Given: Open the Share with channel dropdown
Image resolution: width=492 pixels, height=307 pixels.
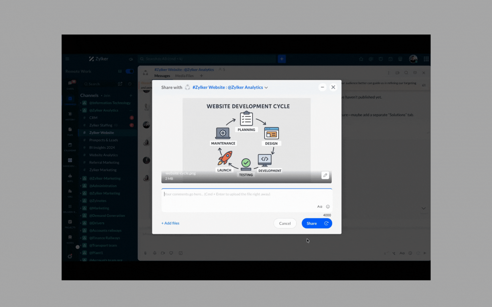Looking at the screenshot, I should point(230,87).
